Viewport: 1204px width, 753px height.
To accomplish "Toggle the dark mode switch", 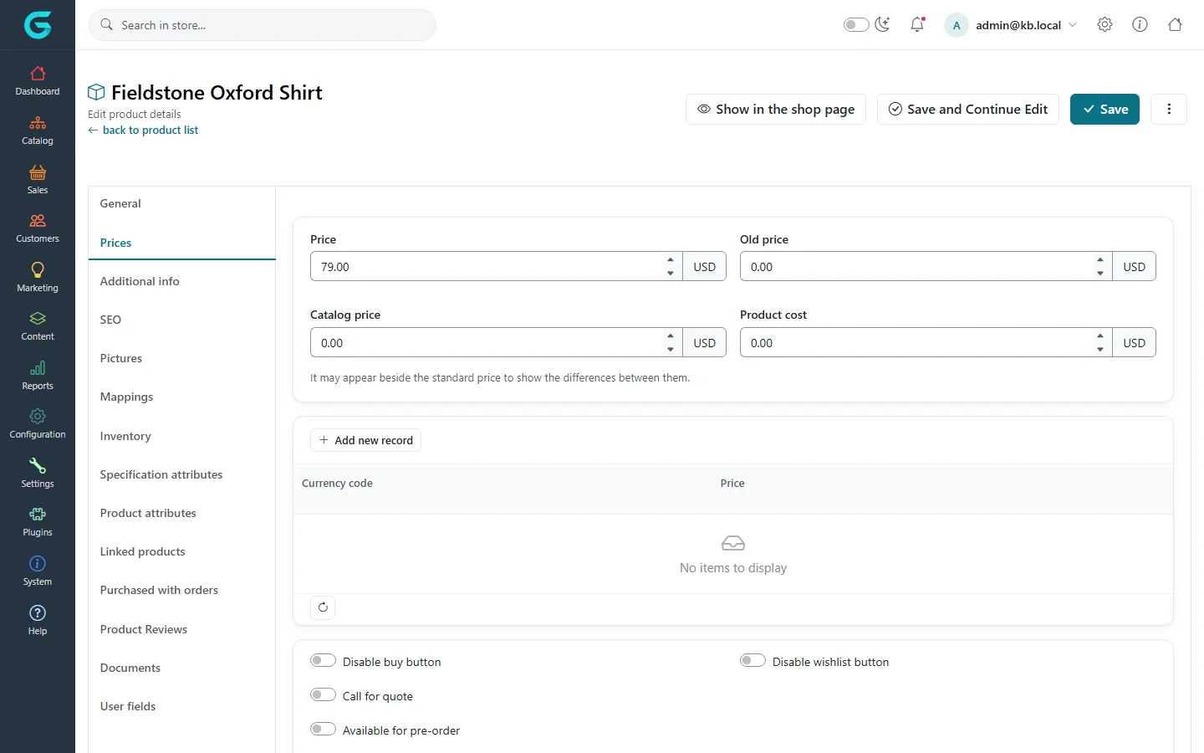I will click(856, 24).
